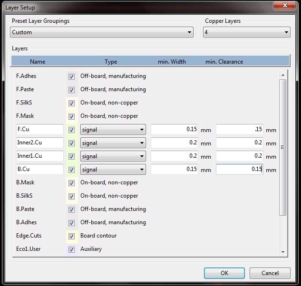Viewport: 301px width, 286px height.
Task: Toggle the F.Paste layer checkbox
Action: coord(72,90)
